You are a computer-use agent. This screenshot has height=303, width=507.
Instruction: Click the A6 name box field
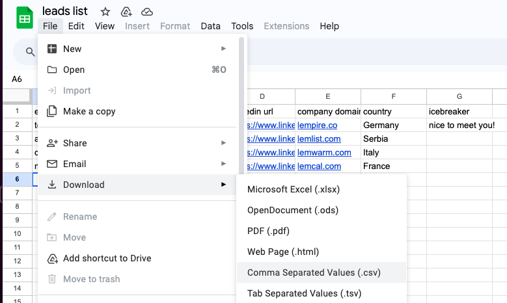(x=17, y=79)
